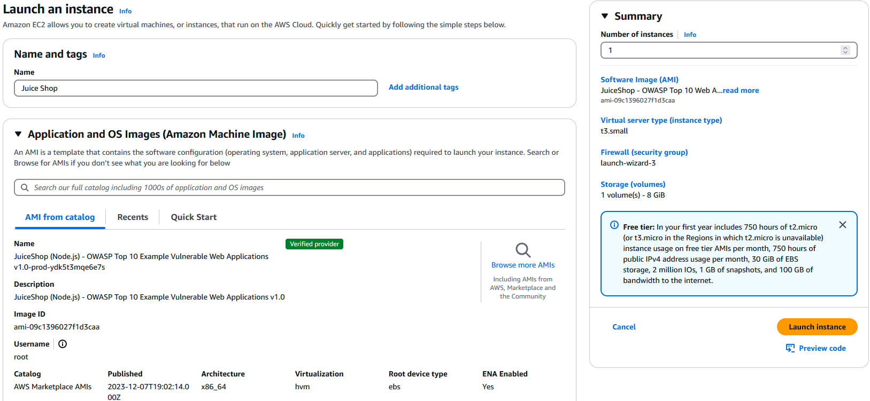Click the 1 volume(s) - 8 GiB text
This screenshot has height=401, width=870.
coord(633,195)
